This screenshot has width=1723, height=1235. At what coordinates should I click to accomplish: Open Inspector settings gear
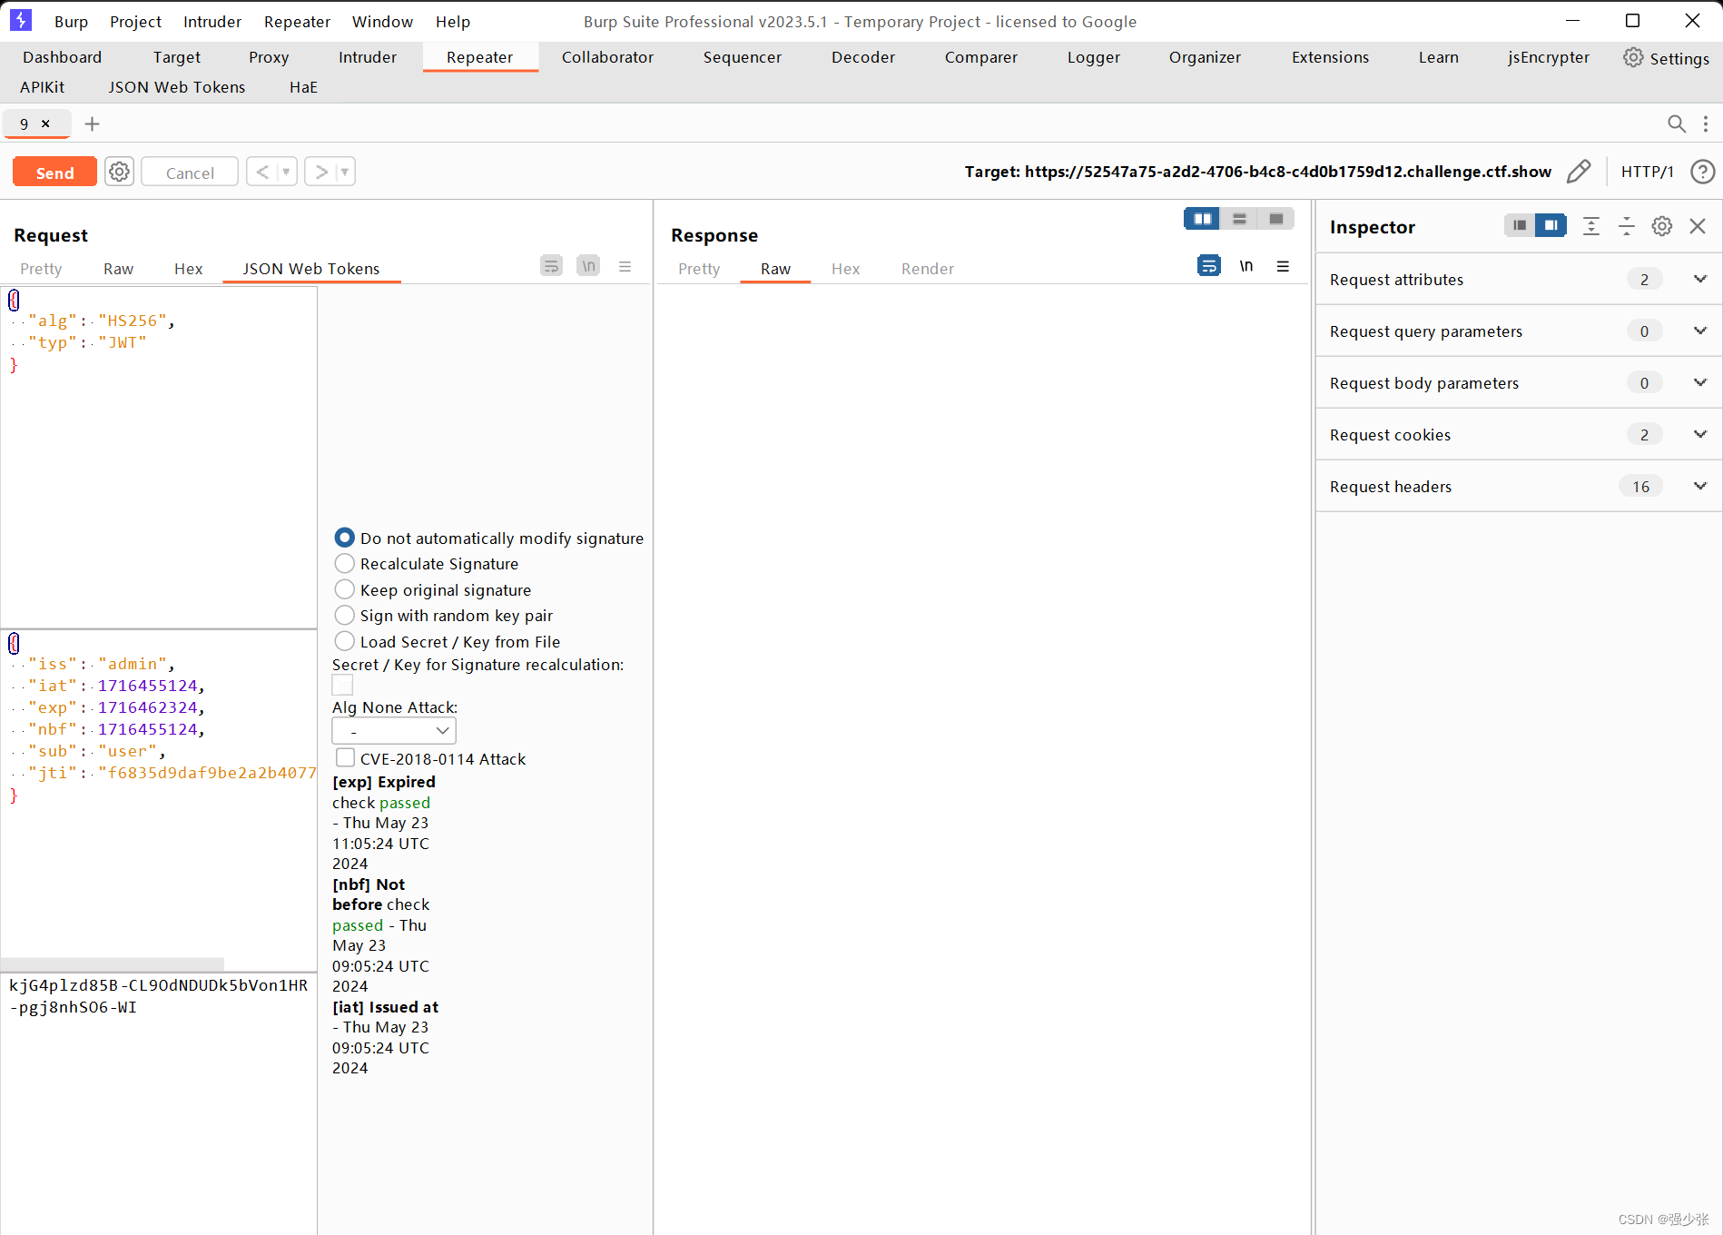coord(1662,226)
